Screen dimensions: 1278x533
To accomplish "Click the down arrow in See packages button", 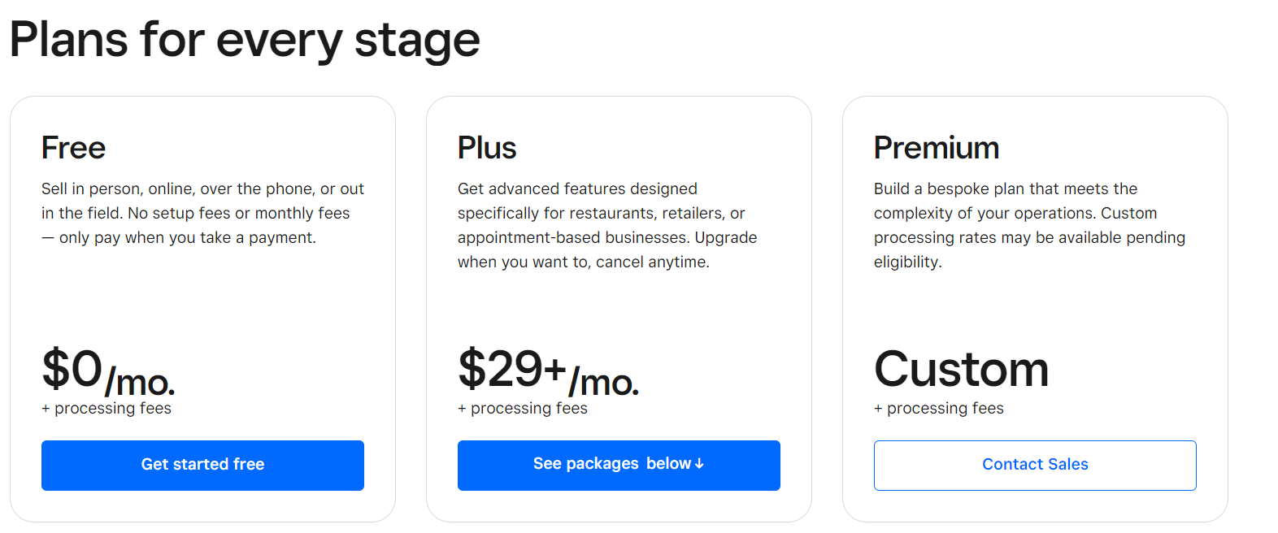I will coord(700,463).
